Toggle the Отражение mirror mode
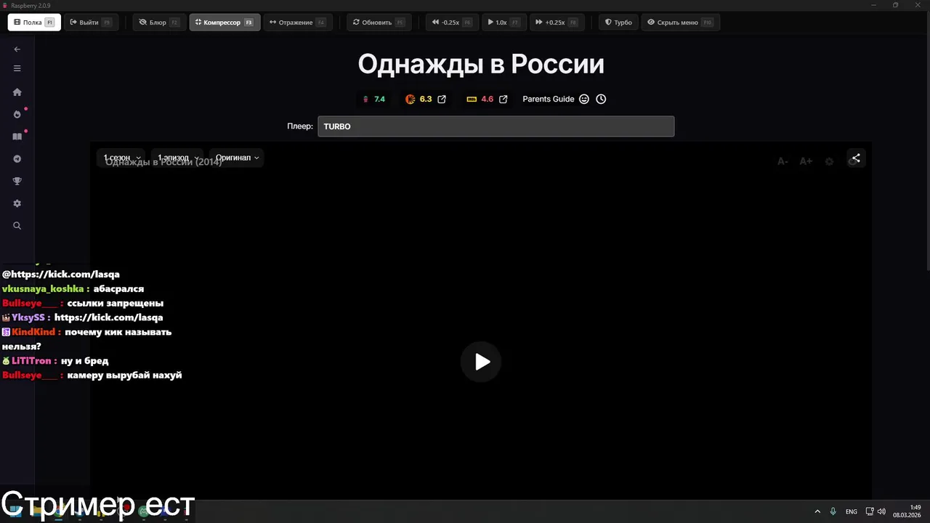 [297, 23]
